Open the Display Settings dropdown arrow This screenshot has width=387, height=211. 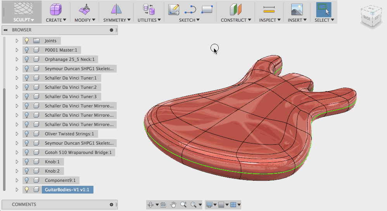(215, 205)
